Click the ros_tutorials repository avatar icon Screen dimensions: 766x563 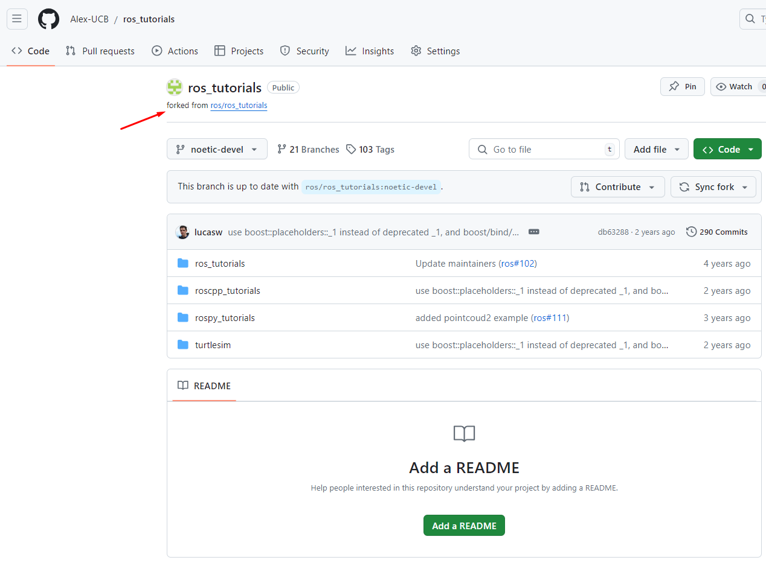(175, 87)
